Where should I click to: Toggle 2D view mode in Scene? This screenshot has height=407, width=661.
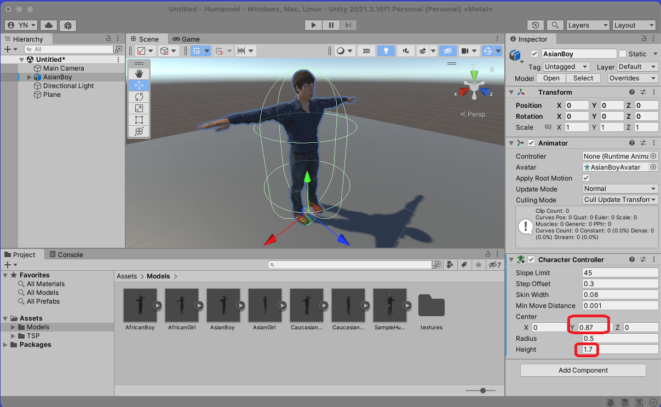coord(366,51)
